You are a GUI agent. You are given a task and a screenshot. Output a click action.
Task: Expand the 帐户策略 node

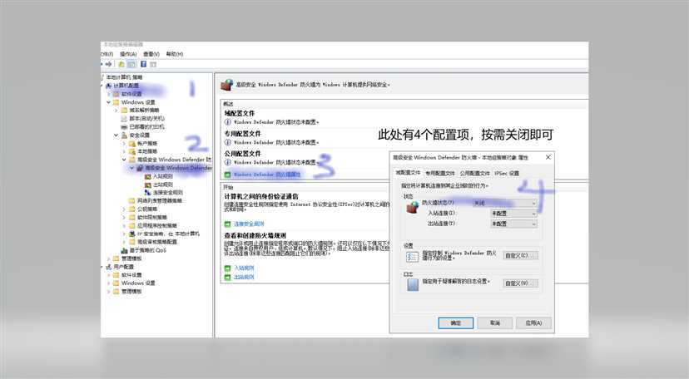[x=124, y=144]
